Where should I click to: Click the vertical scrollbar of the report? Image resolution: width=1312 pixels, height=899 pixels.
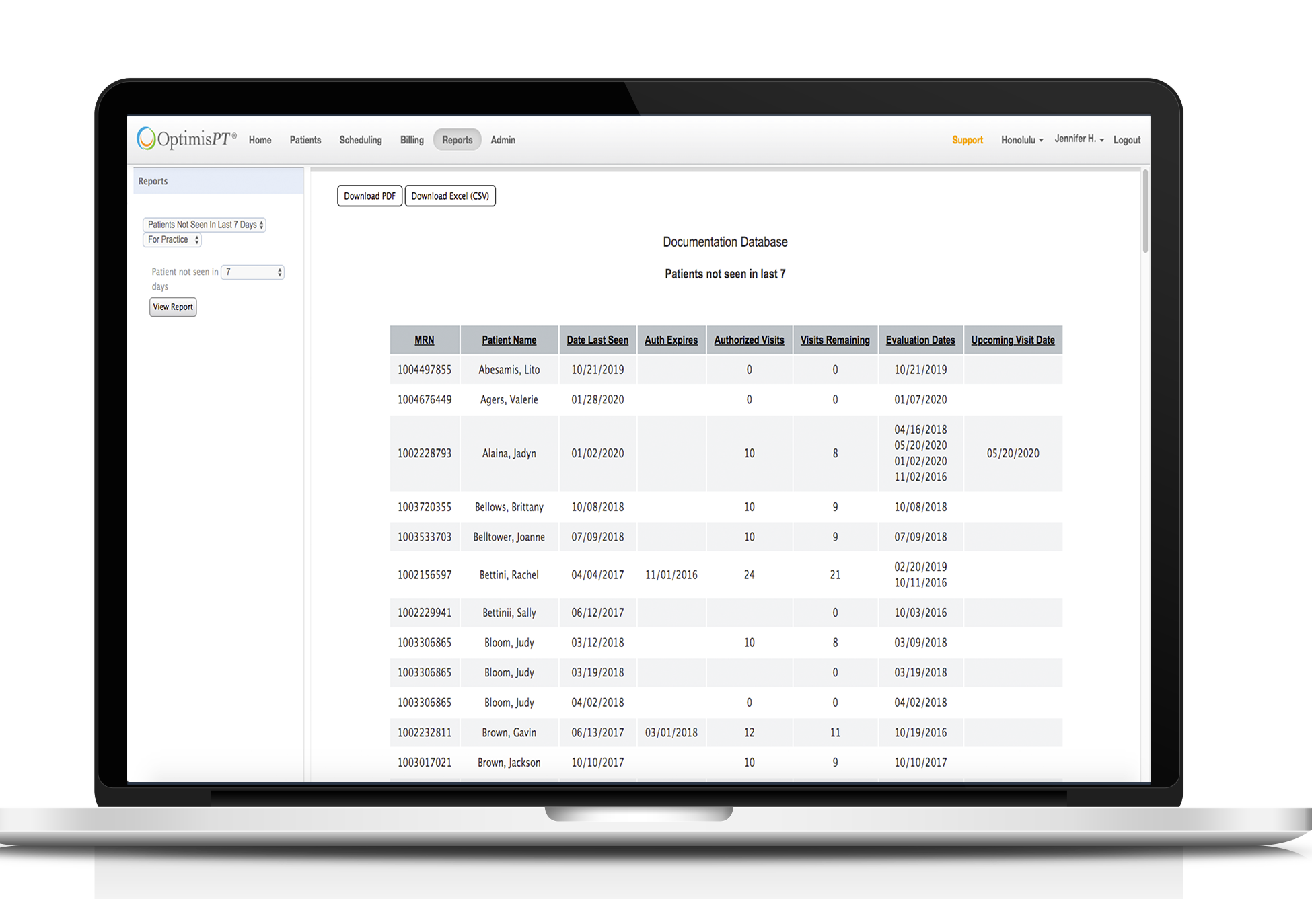pos(1145,212)
